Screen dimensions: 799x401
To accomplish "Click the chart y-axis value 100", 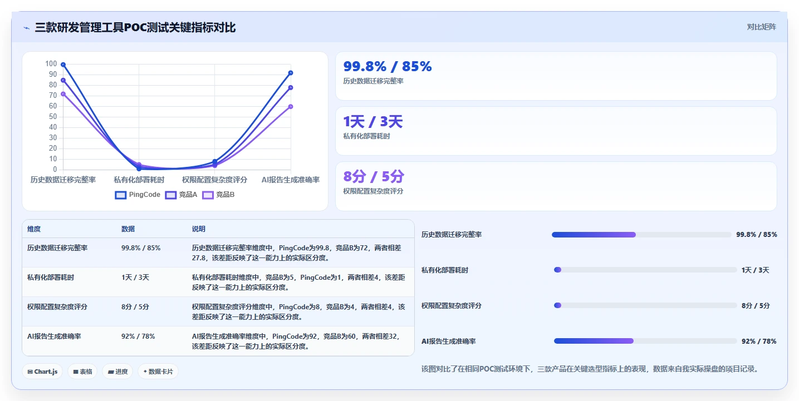I will 51,64.
